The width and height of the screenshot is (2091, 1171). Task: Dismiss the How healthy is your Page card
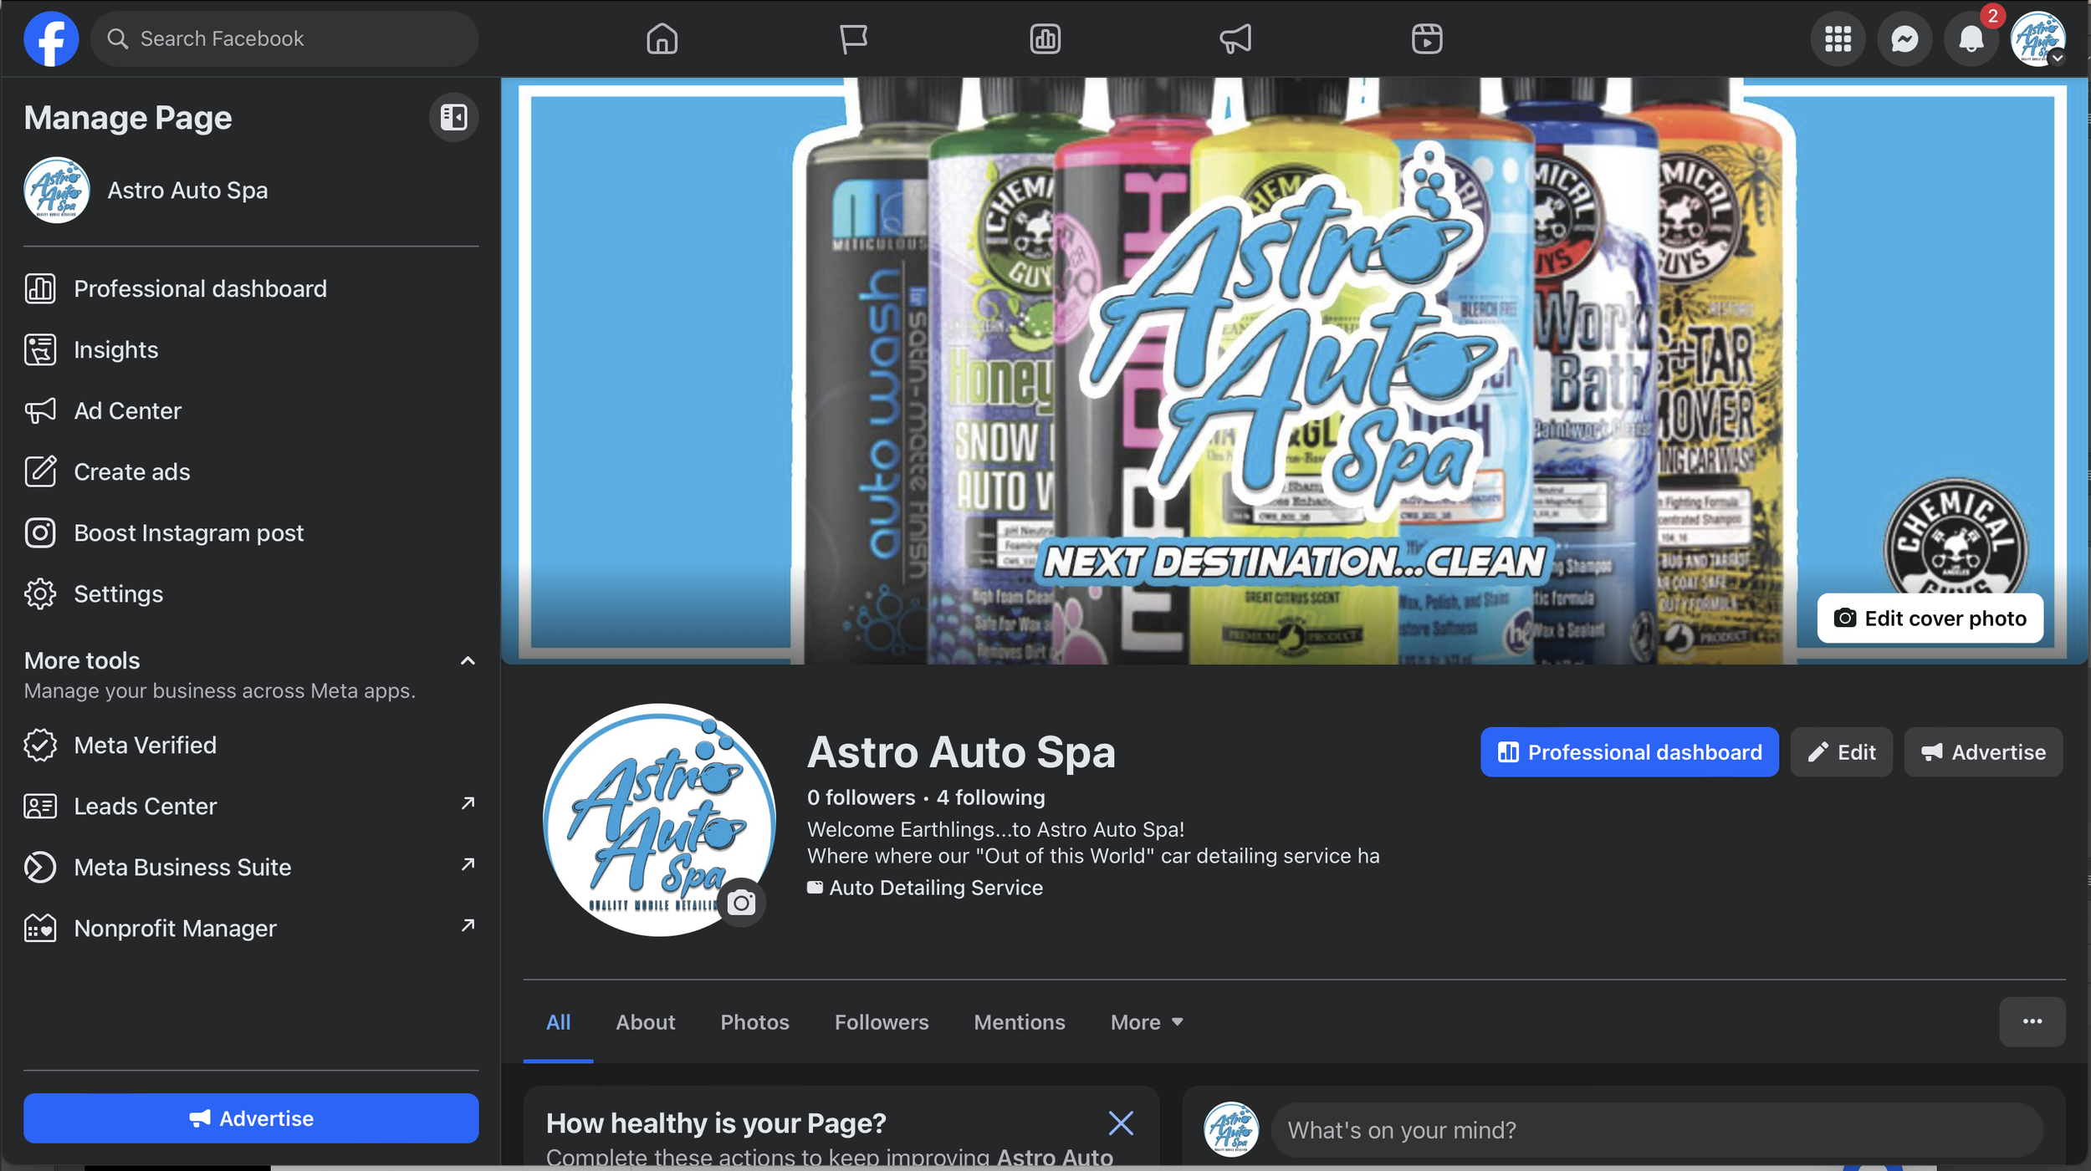(x=1121, y=1123)
